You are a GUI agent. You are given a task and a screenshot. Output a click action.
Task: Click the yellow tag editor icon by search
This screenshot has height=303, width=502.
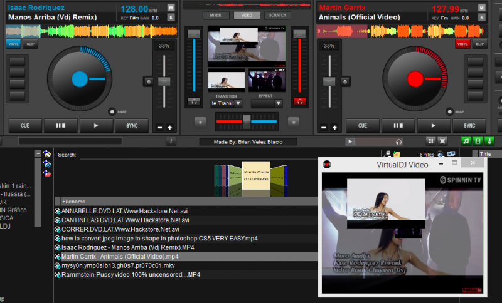click(x=397, y=154)
